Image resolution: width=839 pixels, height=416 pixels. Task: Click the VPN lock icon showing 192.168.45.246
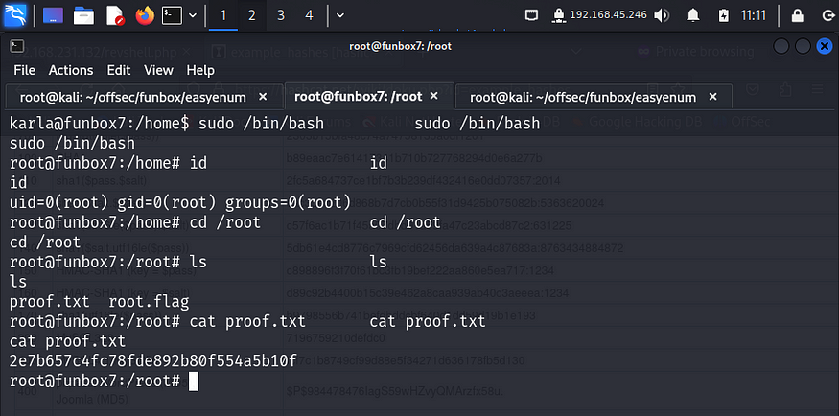pyautogui.click(x=559, y=15)
